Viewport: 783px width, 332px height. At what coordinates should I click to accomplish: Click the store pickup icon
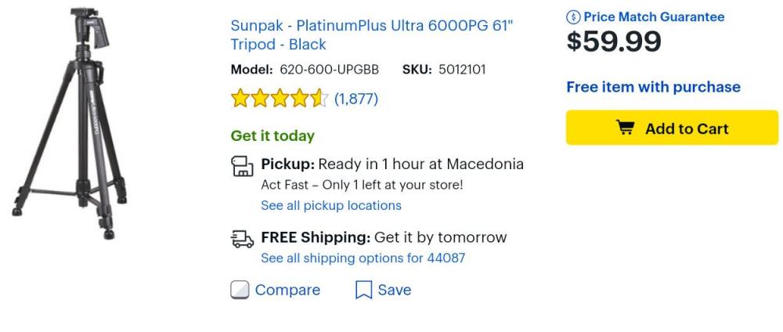click(x=241, y=167)
